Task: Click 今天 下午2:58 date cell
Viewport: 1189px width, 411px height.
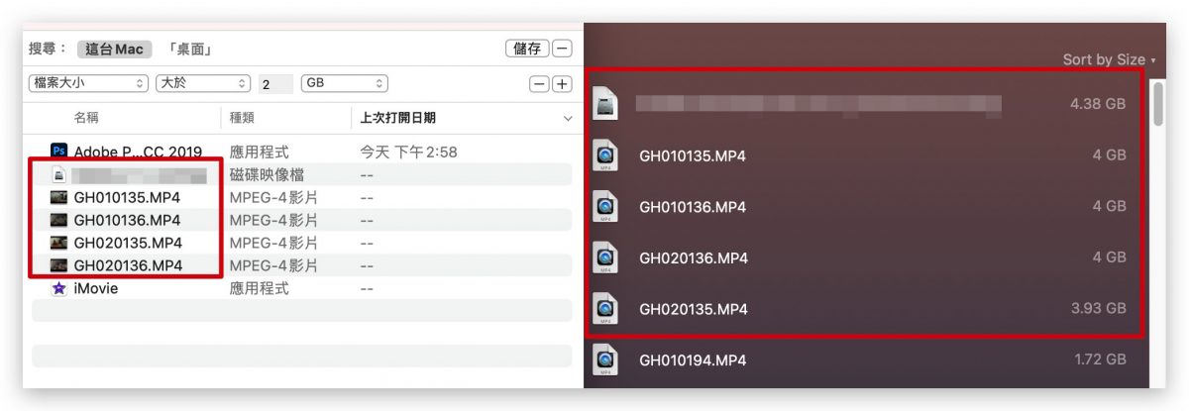Action: tap(408, 152)
